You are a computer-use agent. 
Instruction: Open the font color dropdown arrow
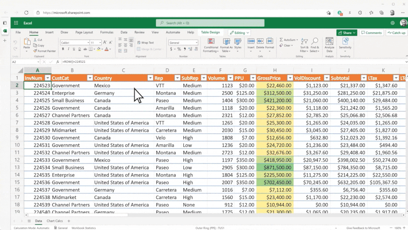110,49
